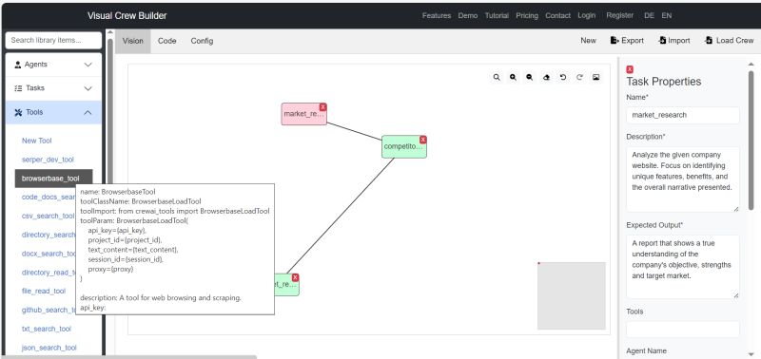Image resolution: width=761 pixels, height=359 pixels.
Task: Delete the pink market_re... node
Action: click(322, 107)
